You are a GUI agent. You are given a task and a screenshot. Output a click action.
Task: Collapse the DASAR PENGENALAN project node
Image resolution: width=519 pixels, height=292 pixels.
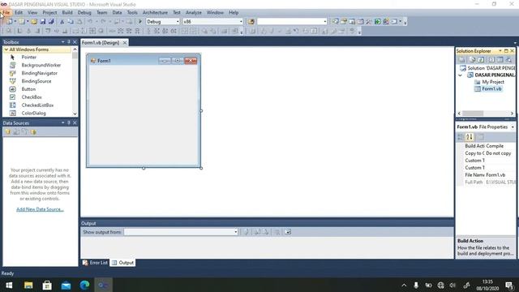point(460,75)
